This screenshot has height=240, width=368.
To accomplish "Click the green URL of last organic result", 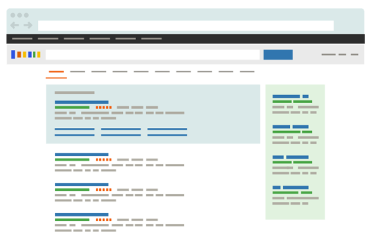I will 72,220.
